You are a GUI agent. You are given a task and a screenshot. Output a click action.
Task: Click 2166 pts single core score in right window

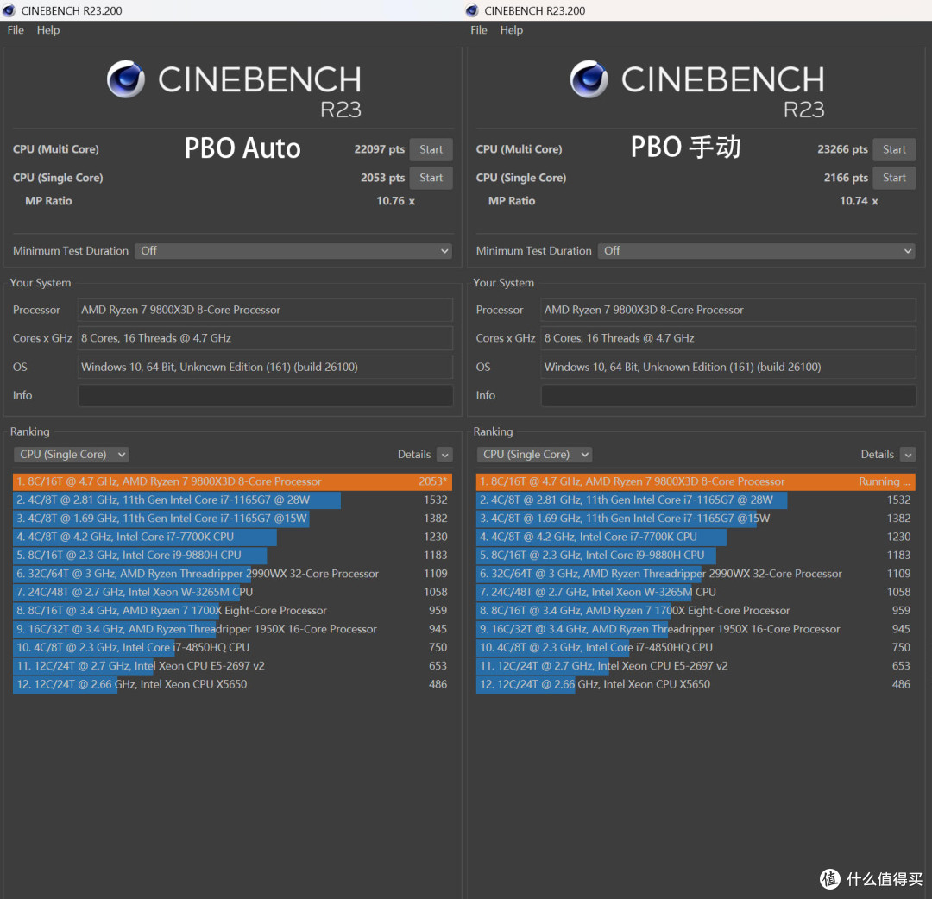point(846,178)
